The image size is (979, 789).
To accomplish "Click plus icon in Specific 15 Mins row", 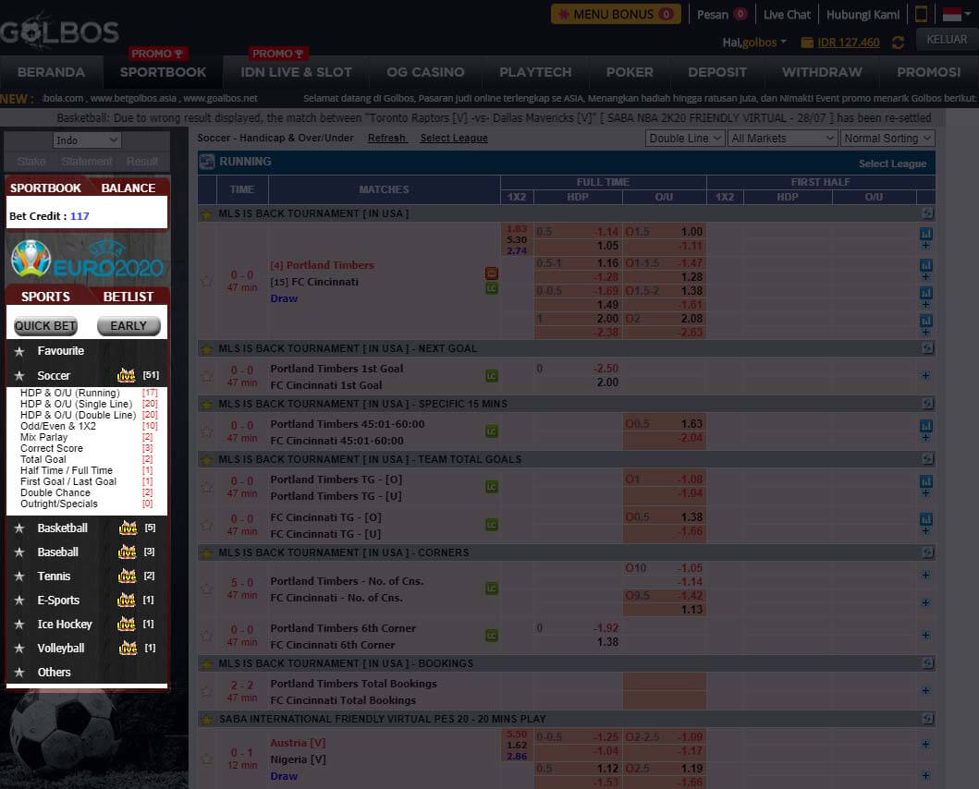I will point(925,439).
